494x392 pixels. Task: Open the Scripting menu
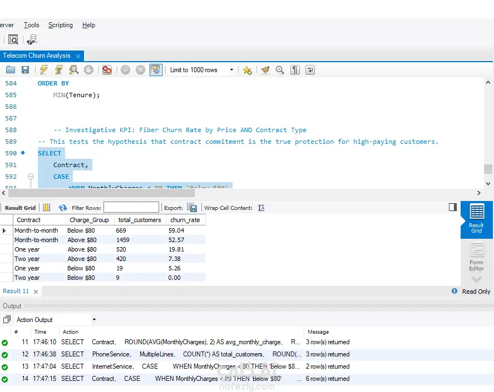[x=60, y=25]
